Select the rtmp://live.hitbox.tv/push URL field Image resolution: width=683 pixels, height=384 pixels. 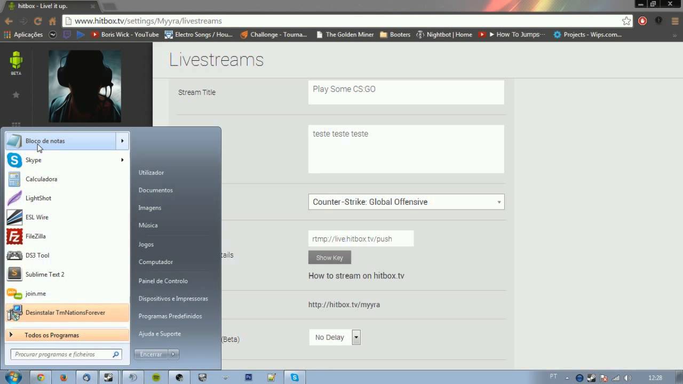tap(361, 238)
